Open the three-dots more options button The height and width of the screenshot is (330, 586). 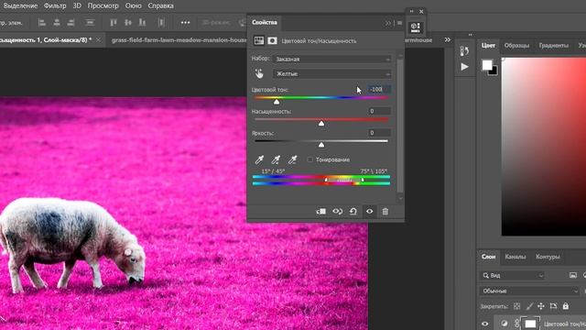click(x=185, y=23)
